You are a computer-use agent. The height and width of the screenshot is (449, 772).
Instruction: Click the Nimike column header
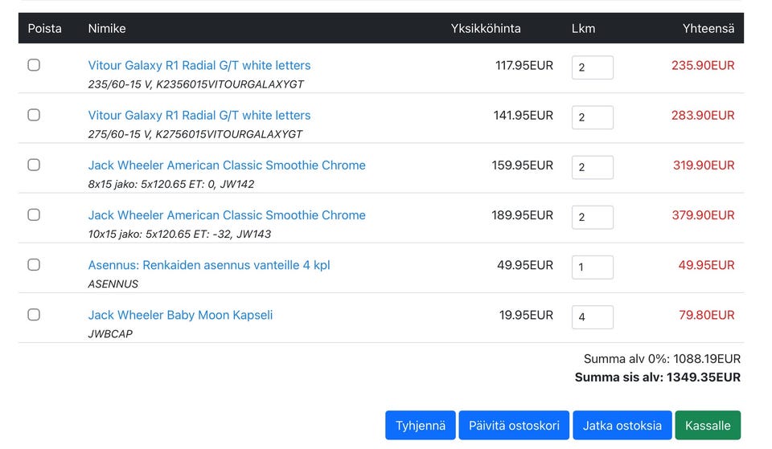pos(107,29)
